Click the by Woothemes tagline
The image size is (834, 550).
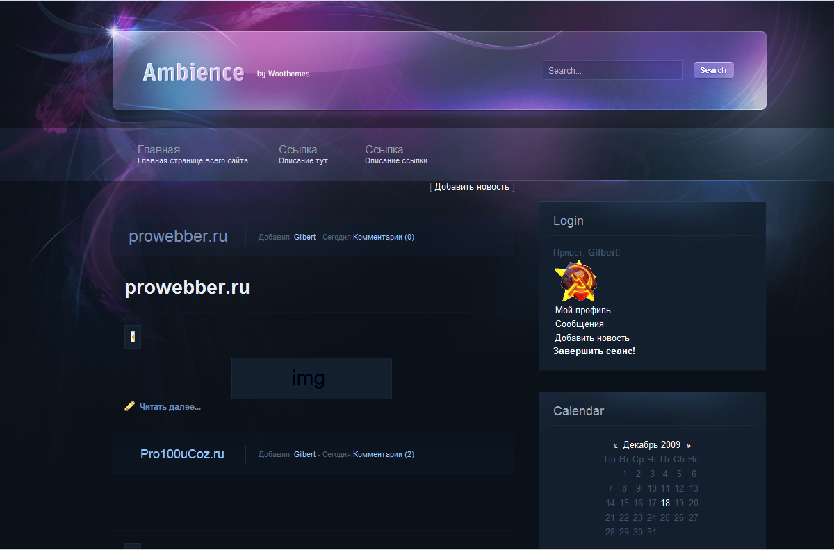coord(284,74)
